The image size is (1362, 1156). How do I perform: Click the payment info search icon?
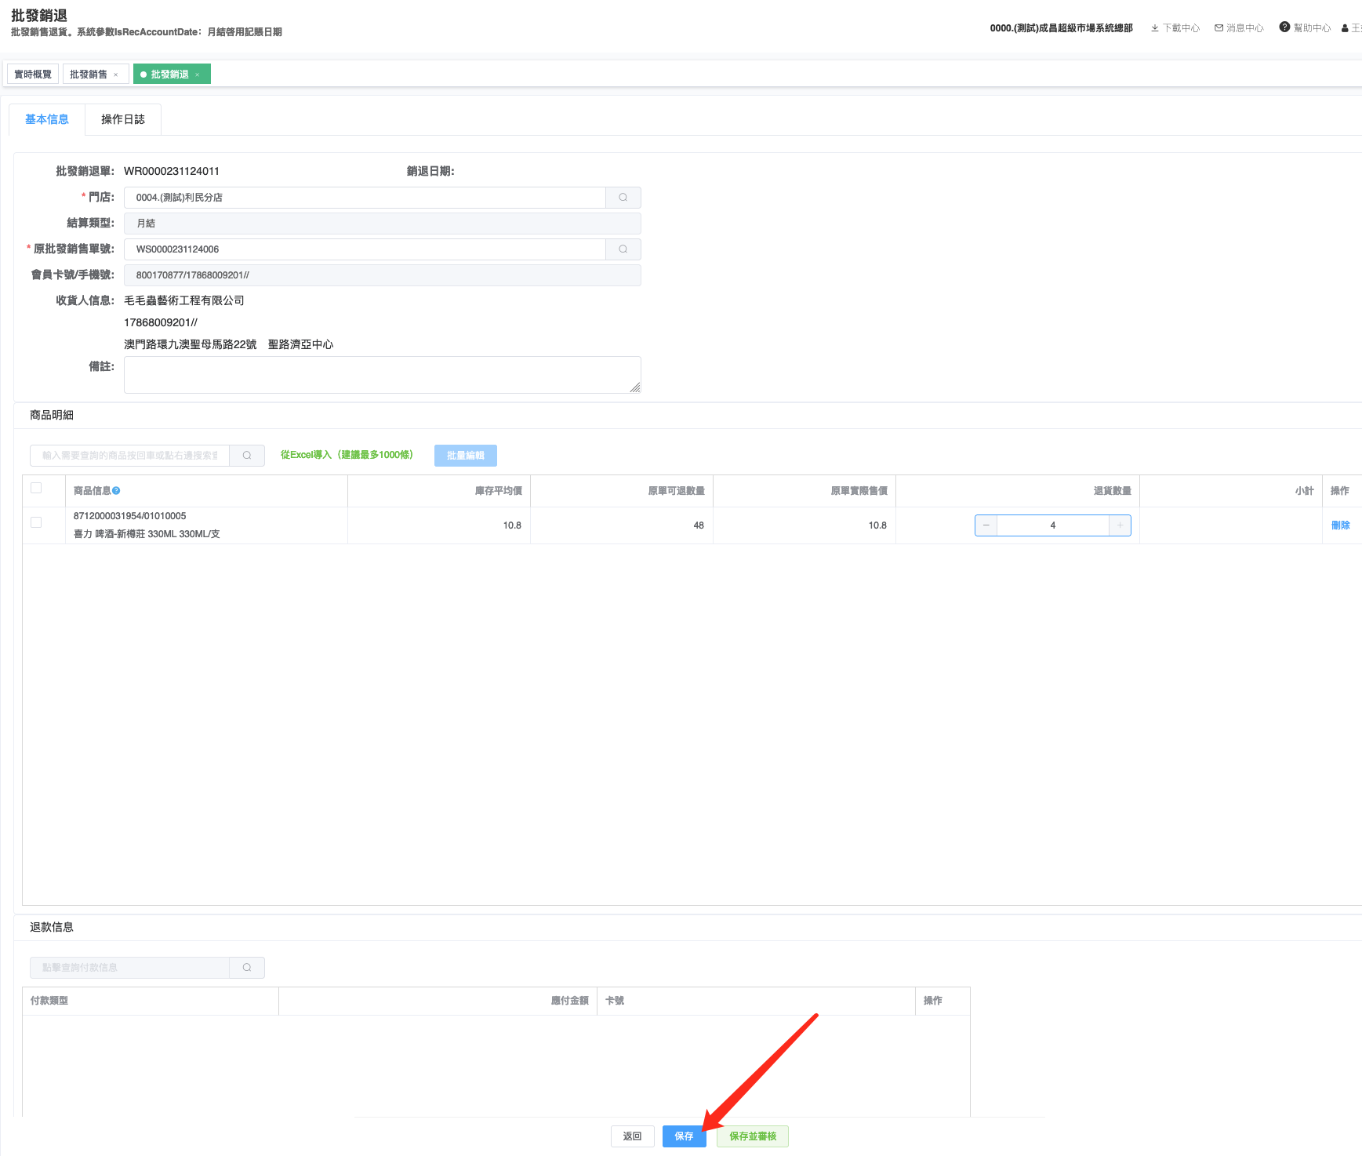coord(247,968)
